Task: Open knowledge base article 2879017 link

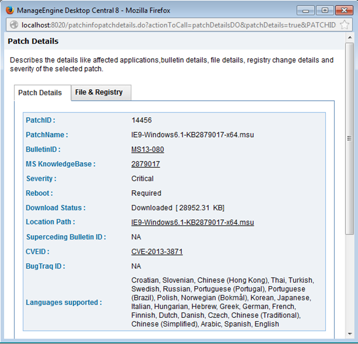Action: tap(145, 164)
